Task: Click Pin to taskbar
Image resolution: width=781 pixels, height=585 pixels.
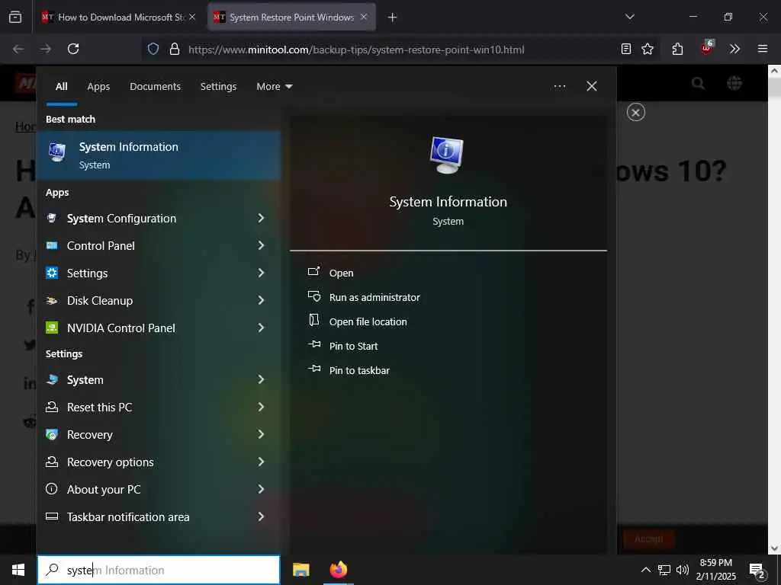Action: click(x=359, y=370)
